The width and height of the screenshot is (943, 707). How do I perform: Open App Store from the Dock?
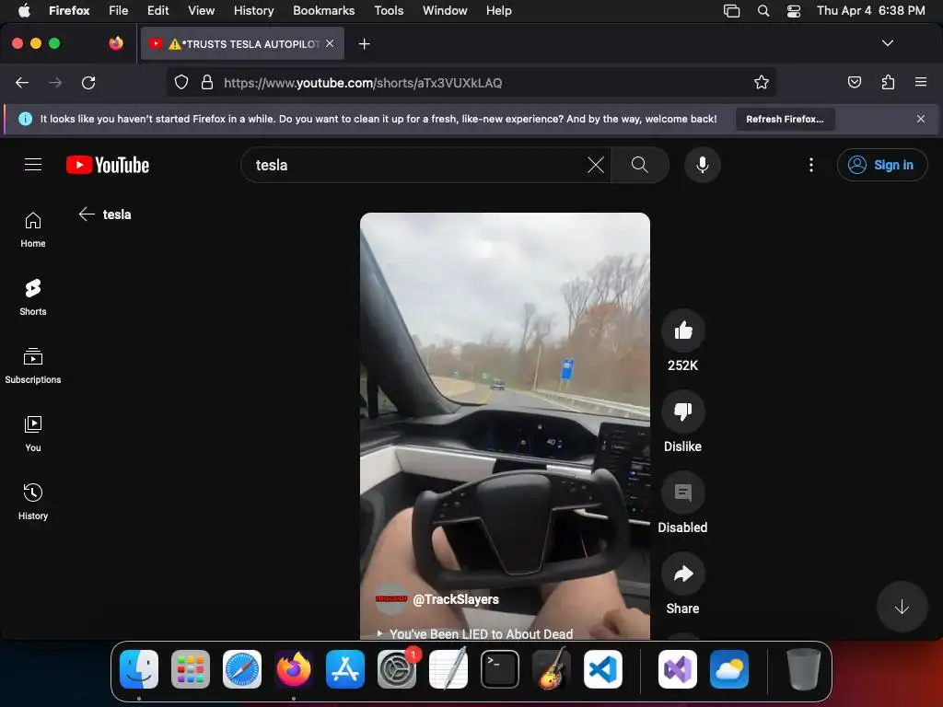pyautogui.click(x=344, y=669)
